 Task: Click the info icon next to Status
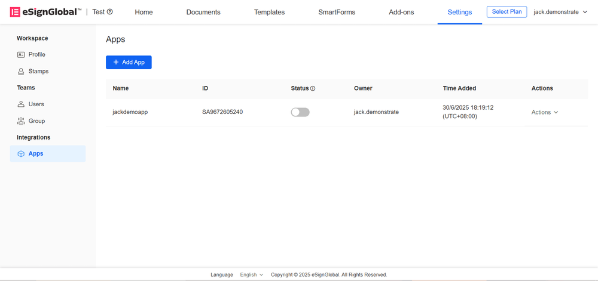point(313,88)
